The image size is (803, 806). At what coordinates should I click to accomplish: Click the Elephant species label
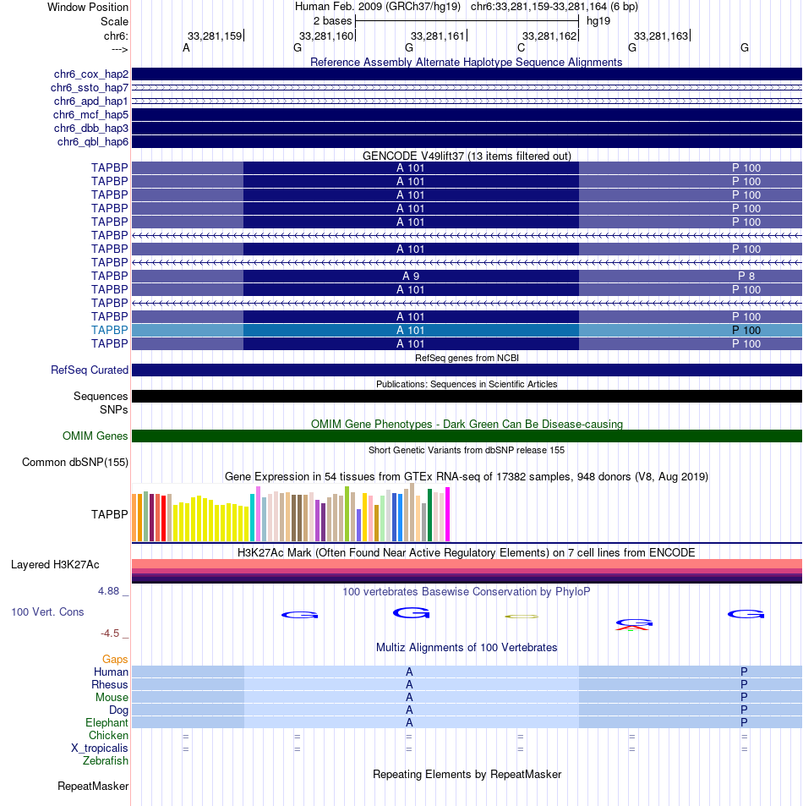[x=107, y=723]
